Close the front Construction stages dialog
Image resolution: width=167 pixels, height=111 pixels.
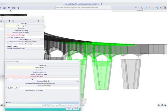[79, 62]
